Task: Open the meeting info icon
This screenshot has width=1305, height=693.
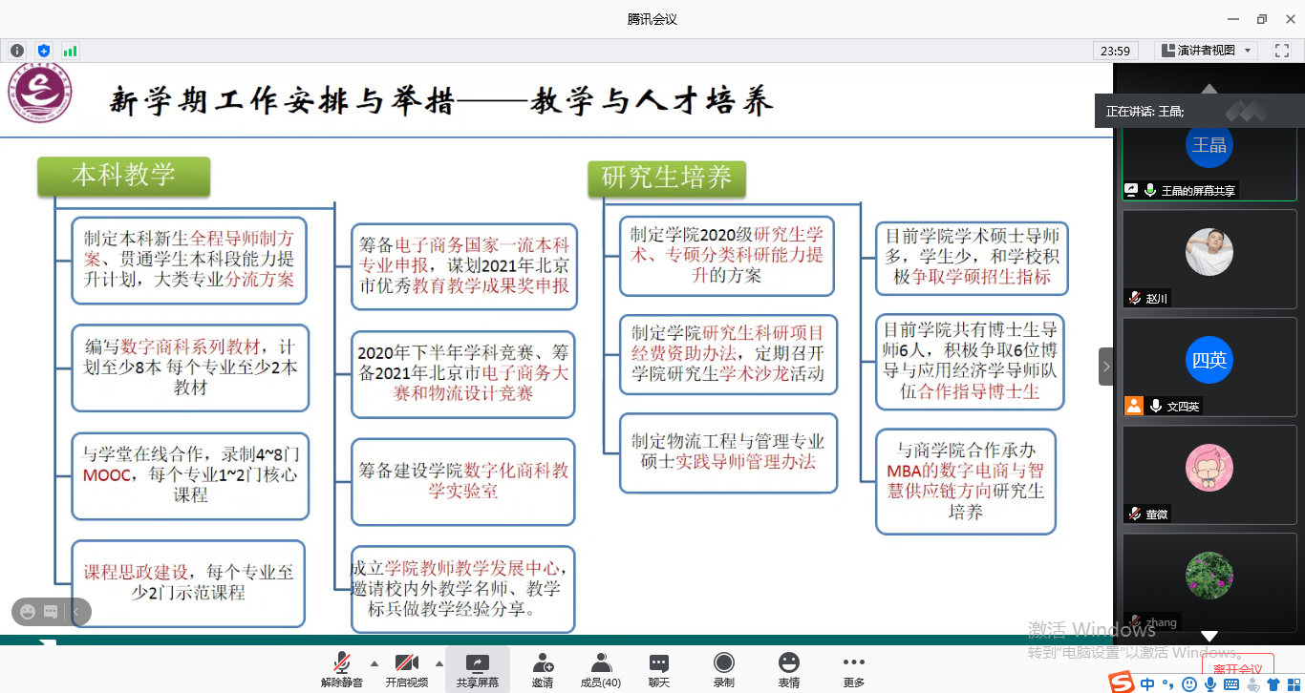Action: coord(17,51)
